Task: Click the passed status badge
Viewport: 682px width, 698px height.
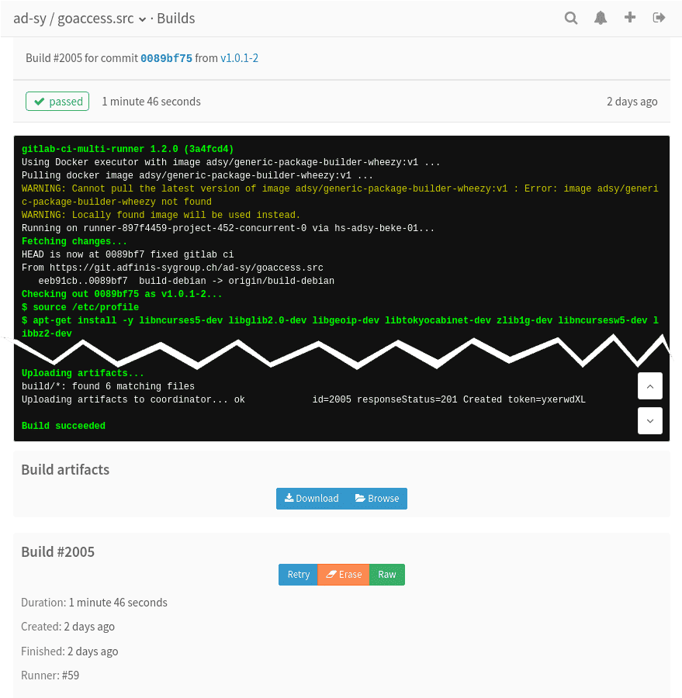Action: pos(57,101)
